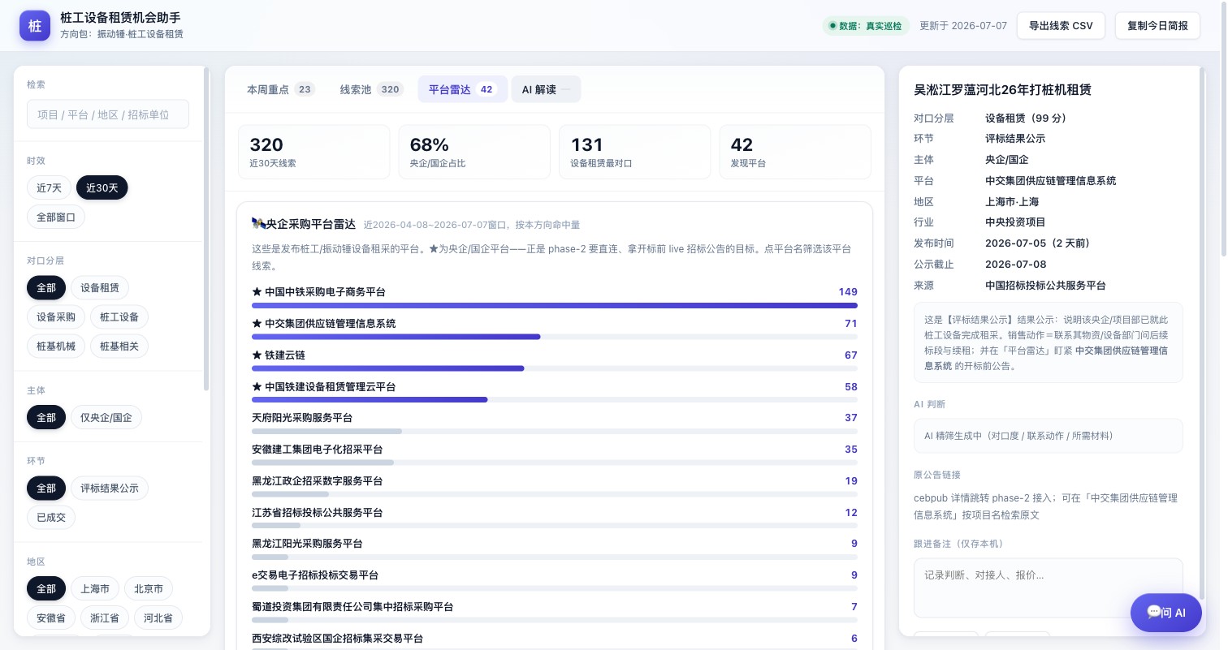This screenshot has height=650, width=1228.
Task: Open 黑龙江阳光采购服务平台 row
Action: click(555, 548)
